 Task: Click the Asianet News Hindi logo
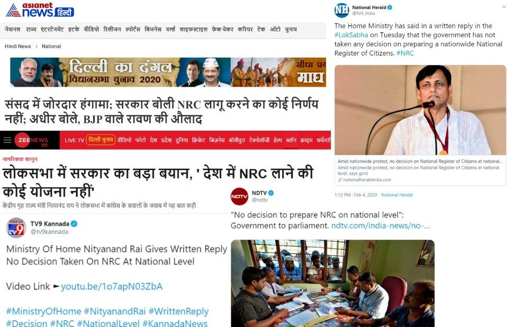40,10
